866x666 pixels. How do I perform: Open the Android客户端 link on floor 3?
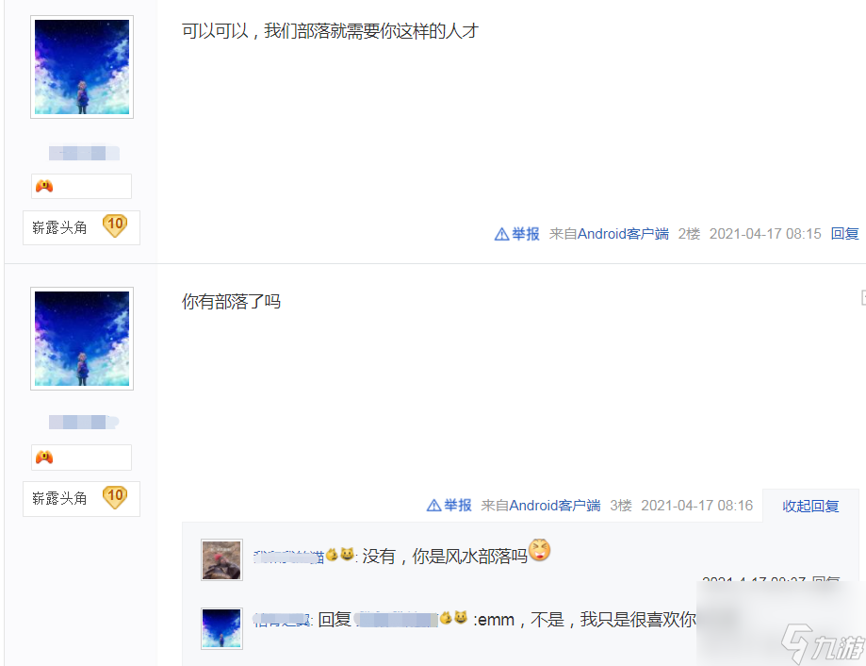tap(554, 506)
